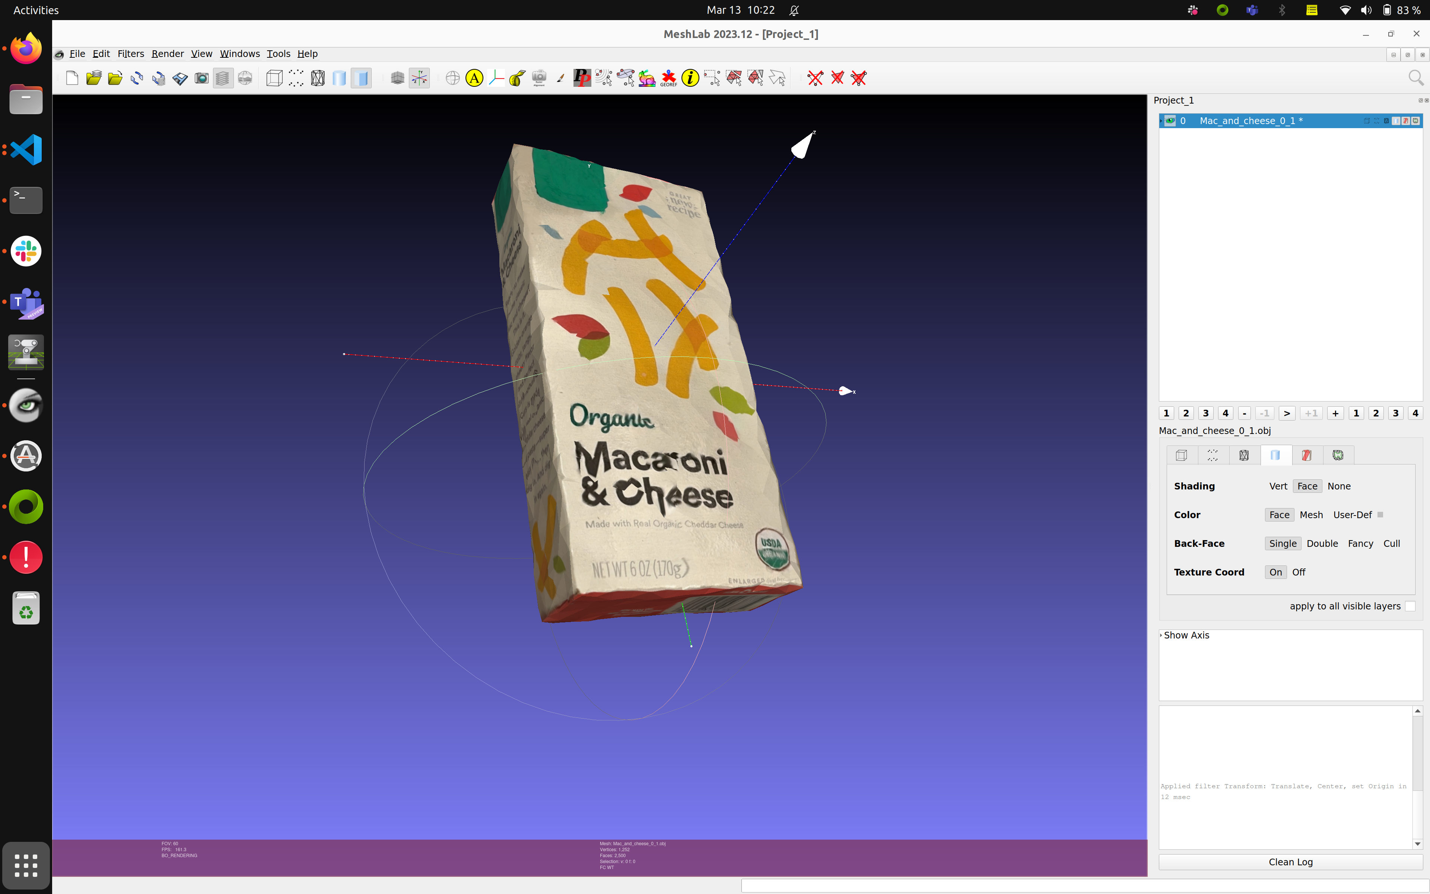
Task: Open the Render menu
Action: [167, 54]
